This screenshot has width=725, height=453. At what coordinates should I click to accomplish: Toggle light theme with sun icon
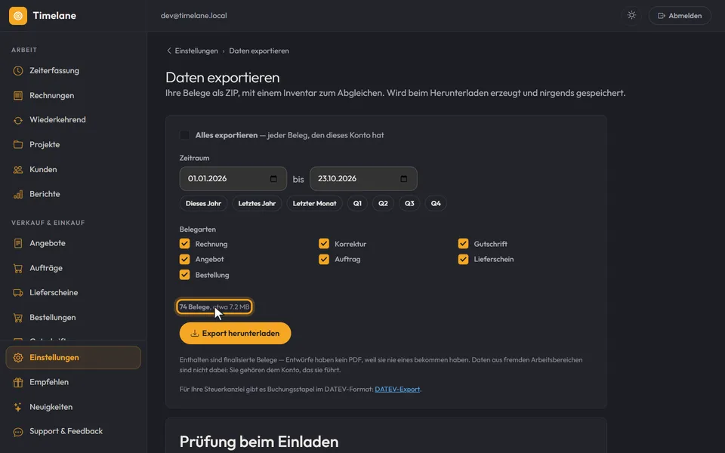click(x=631, y=15)
